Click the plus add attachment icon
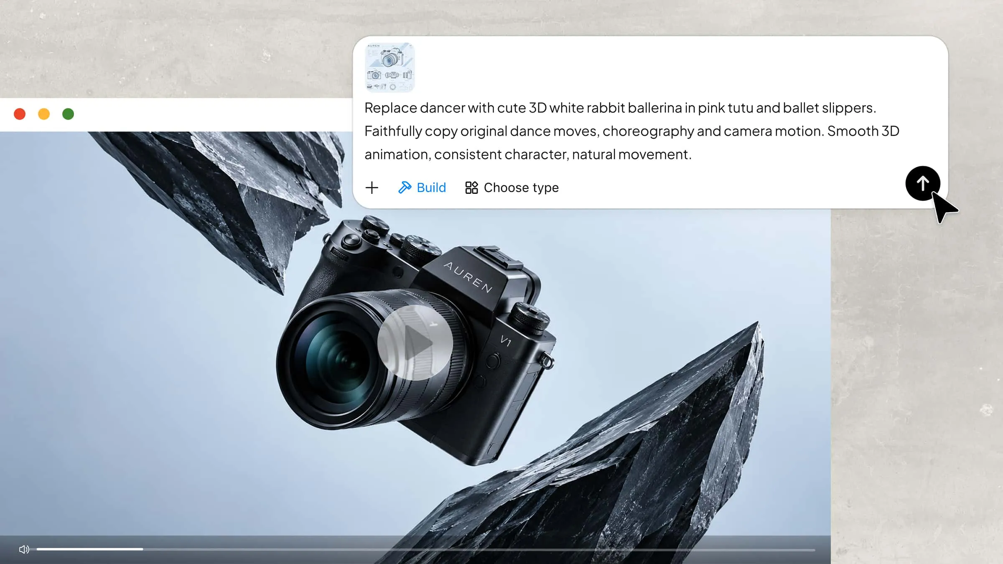1003x564 pixels. [x=372, y=188]
